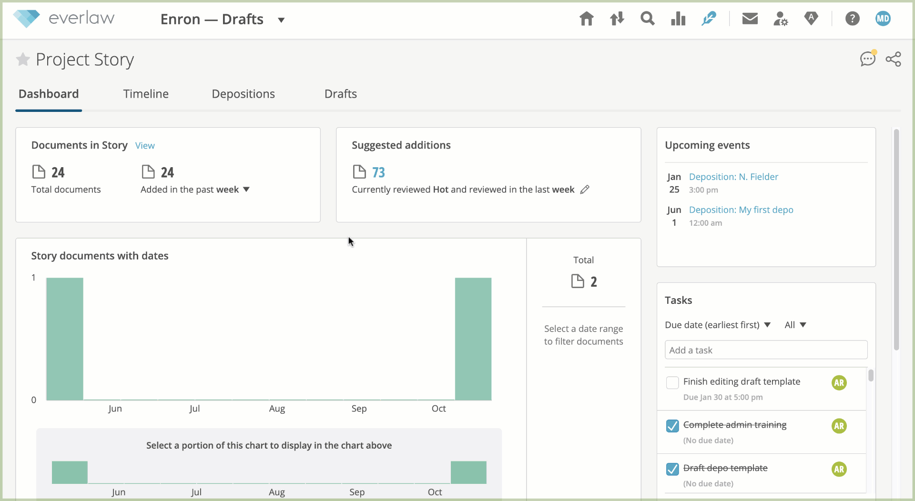Click the first tall bar in main chart
The width and height of the screenshot is (915, 501).
click(65, 339)
